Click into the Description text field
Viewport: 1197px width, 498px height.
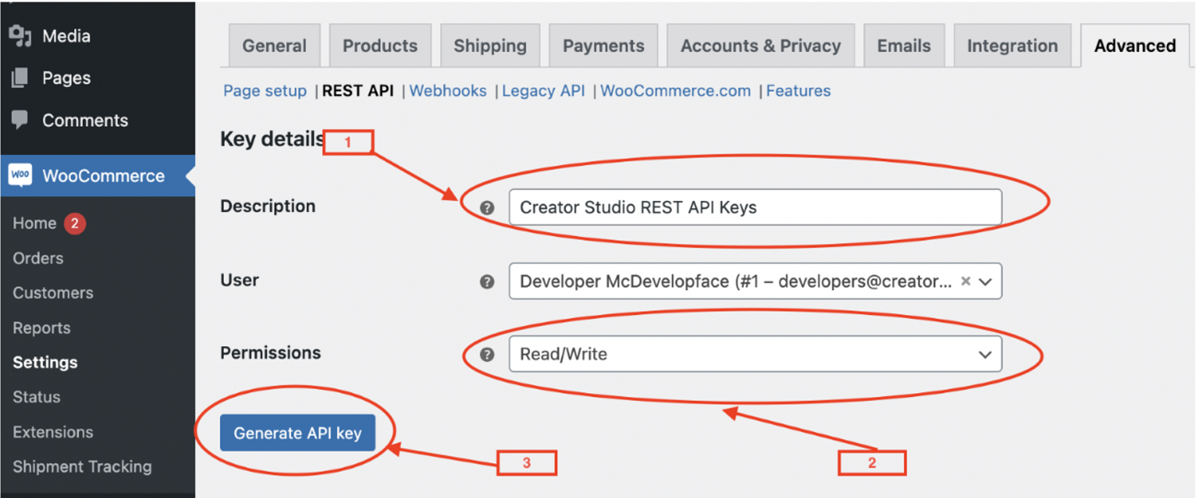coord(755,207)
